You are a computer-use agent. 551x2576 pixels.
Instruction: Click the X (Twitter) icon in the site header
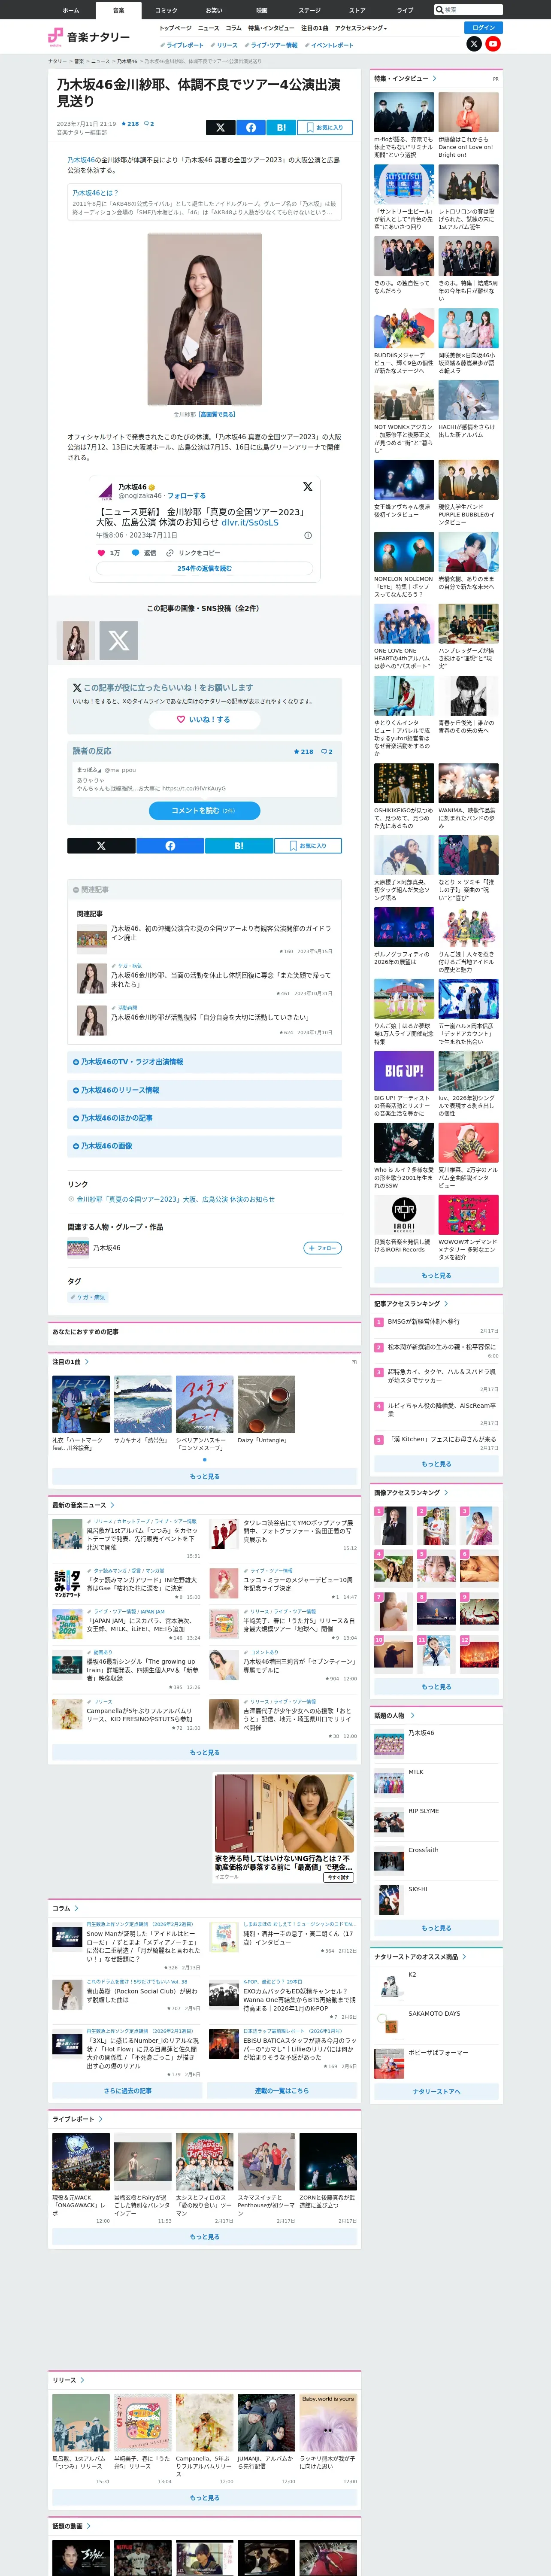474,44
